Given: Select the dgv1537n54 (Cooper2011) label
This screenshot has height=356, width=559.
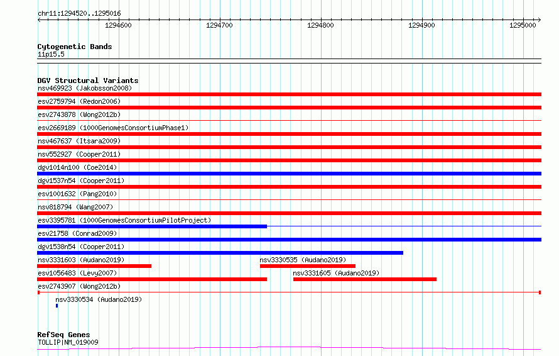Looking at the screenshot, I should [81, 181].
